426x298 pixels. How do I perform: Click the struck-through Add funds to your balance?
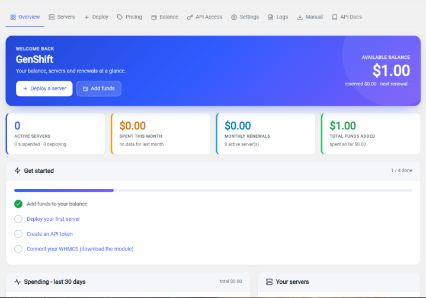(x=57, y=204)
